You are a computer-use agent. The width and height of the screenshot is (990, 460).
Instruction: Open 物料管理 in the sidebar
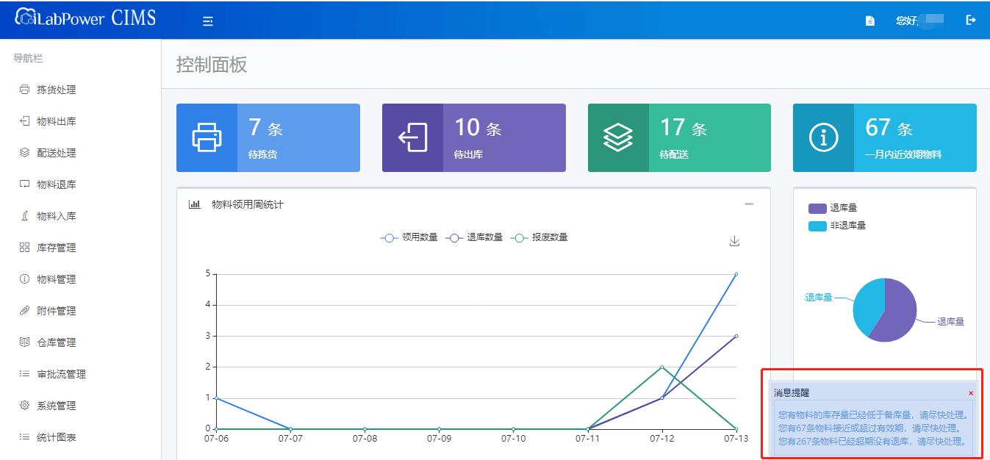click(x=57, y=279)
